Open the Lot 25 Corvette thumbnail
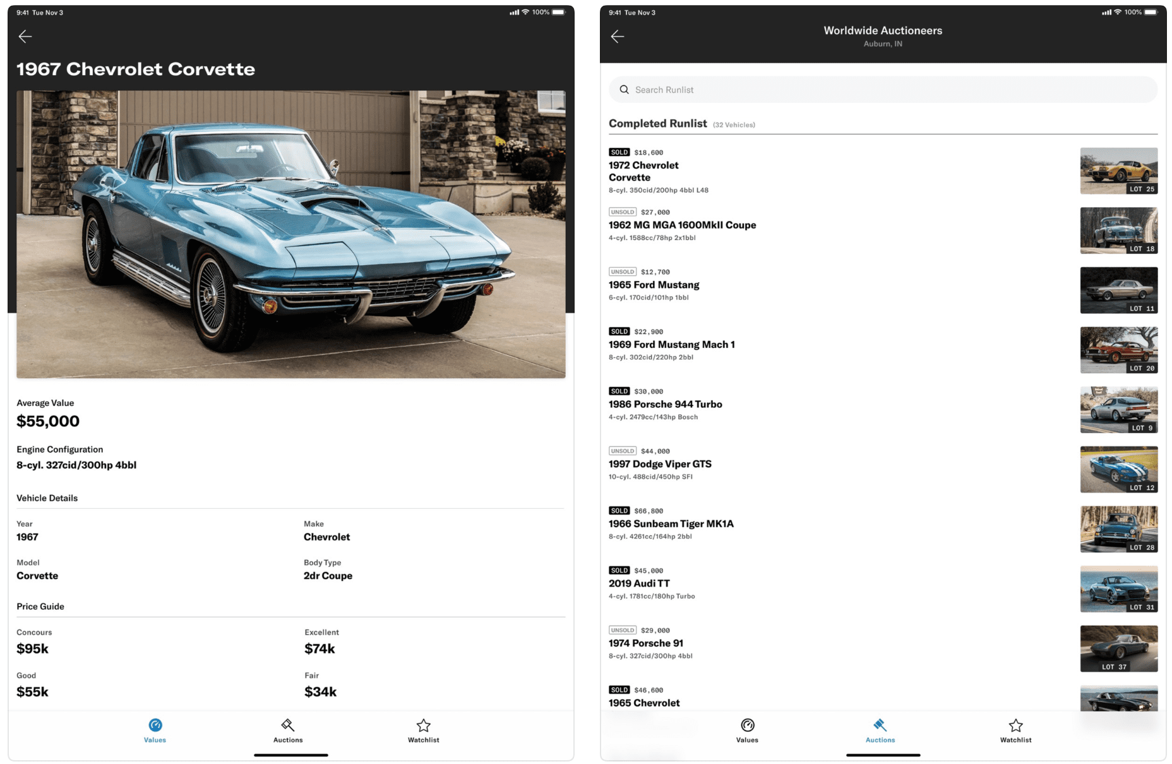This screenshot has height=764, width=1172. pyautogui.click(x=1118, y=170)
